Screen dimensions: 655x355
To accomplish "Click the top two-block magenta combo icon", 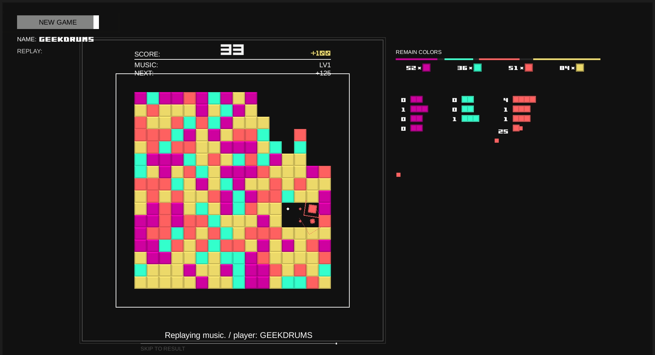I will [417, 99].
